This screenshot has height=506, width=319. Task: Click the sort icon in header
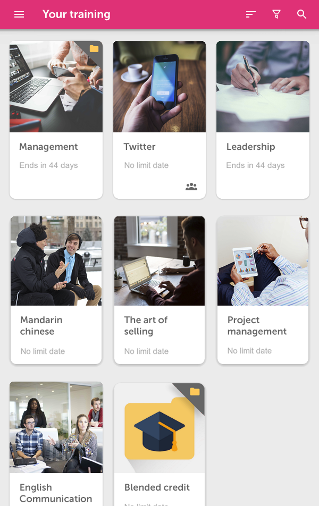click(250, 14)
